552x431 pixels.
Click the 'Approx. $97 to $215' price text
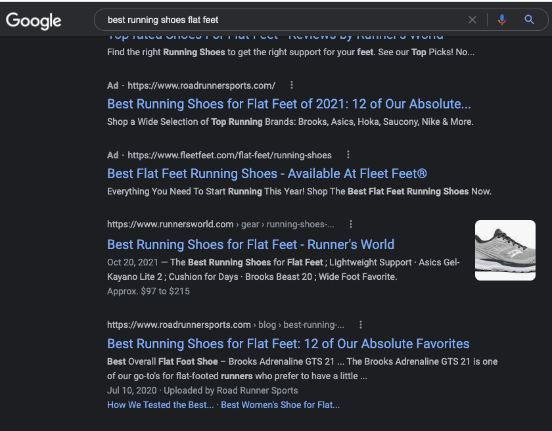pos(149,291)
